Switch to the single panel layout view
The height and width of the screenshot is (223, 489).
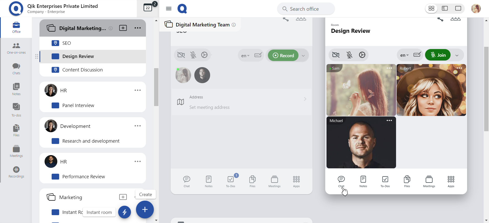458,8
